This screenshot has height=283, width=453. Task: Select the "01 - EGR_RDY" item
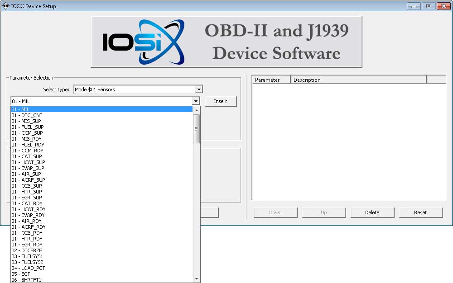click(101, 245)
